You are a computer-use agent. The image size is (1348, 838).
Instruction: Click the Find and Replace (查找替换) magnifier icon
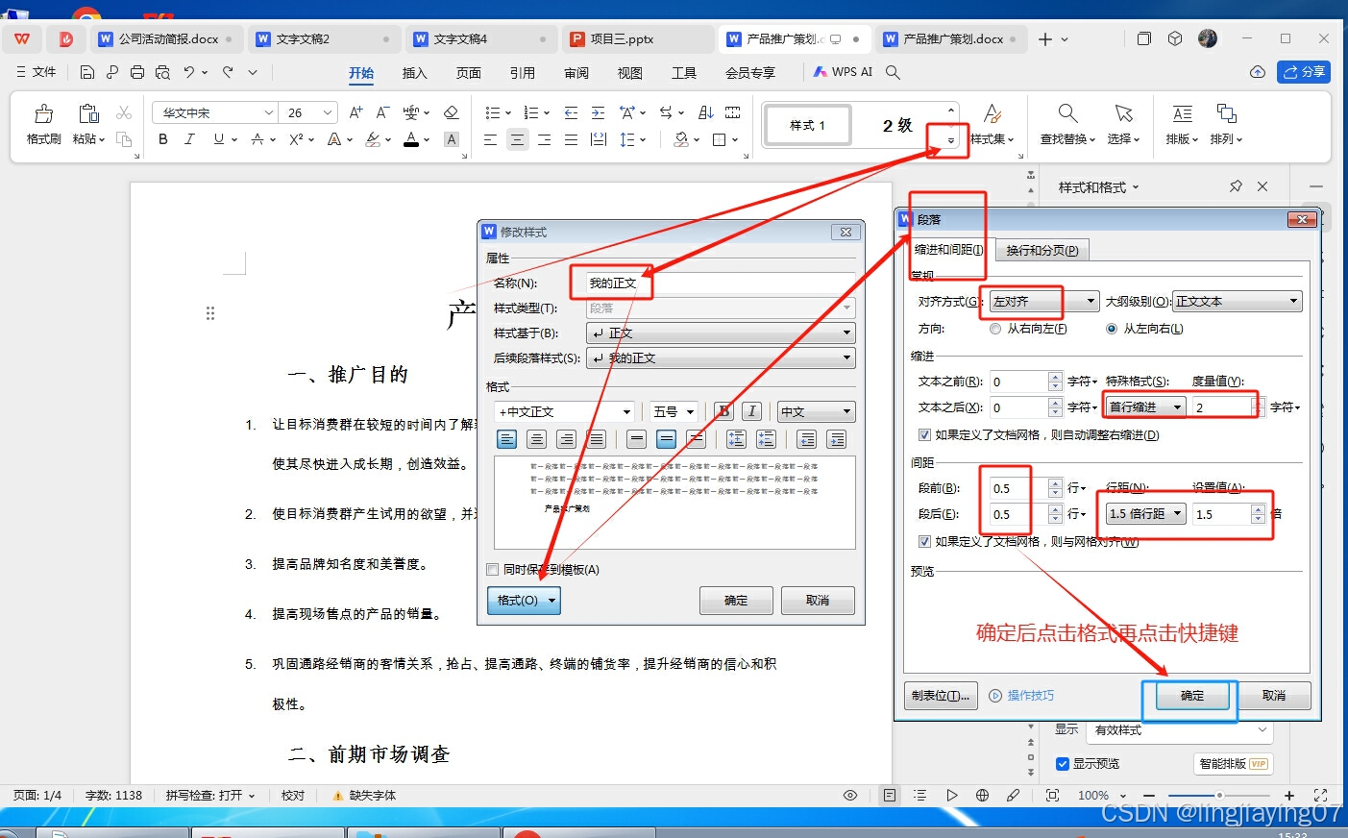click(x=1067, y=113)
